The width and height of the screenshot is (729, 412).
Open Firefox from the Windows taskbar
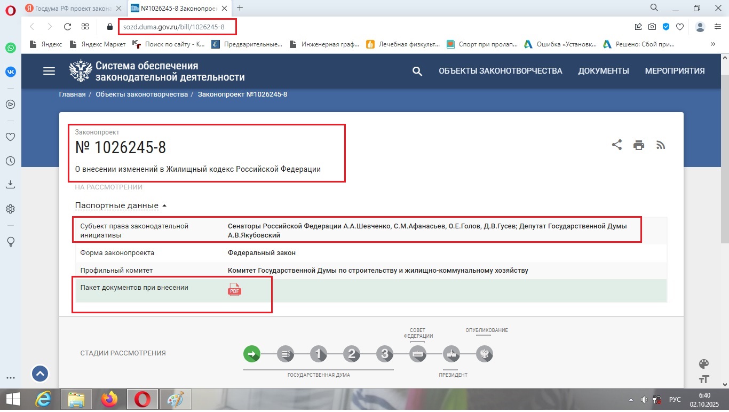pyautogui.click(x=110, y=399)
